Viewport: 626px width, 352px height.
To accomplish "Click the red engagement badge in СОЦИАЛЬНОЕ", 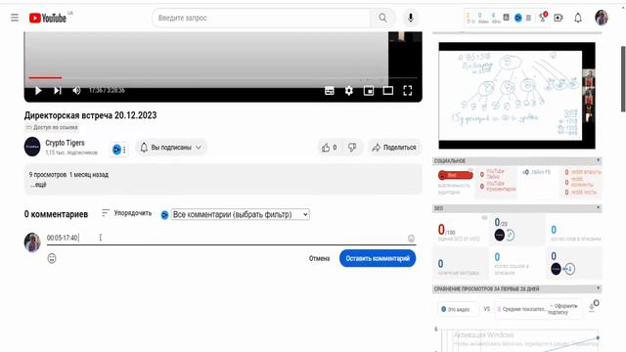I will [x=455, y=175].
